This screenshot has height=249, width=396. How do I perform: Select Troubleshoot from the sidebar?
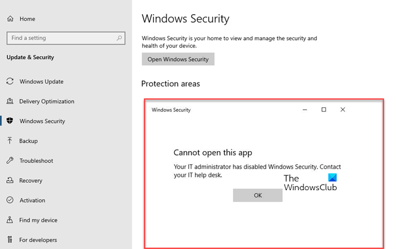(x=36, y=161)
